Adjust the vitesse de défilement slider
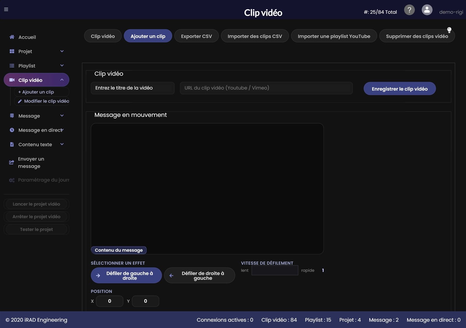This screenshot has height=328, width=466. pyautogui.click(x=275, y=270)
